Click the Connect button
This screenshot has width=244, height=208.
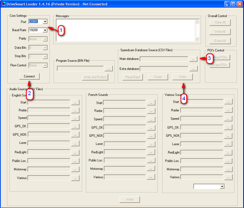click(x=29, y=76)
